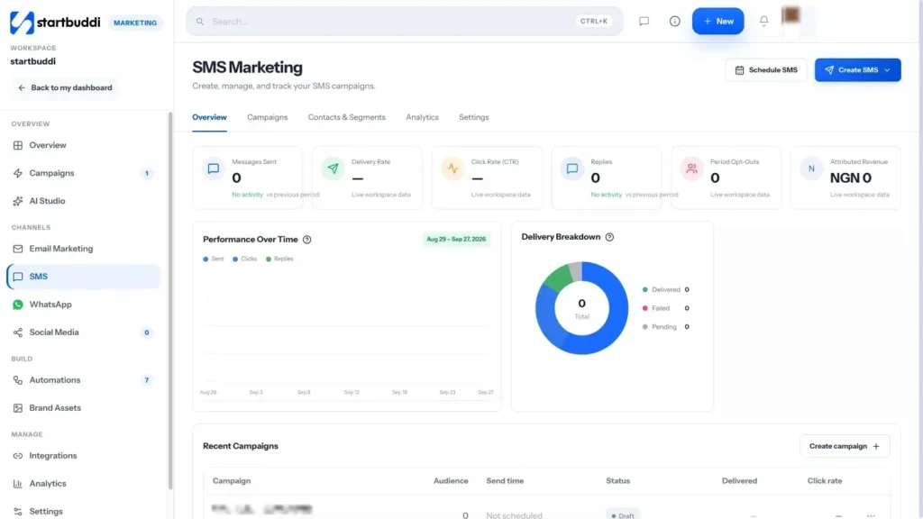The width and height of the screenshot is (923, 519).
Task: Click the SMS chat bubble icon in sidebar
Action: (18, 277)
